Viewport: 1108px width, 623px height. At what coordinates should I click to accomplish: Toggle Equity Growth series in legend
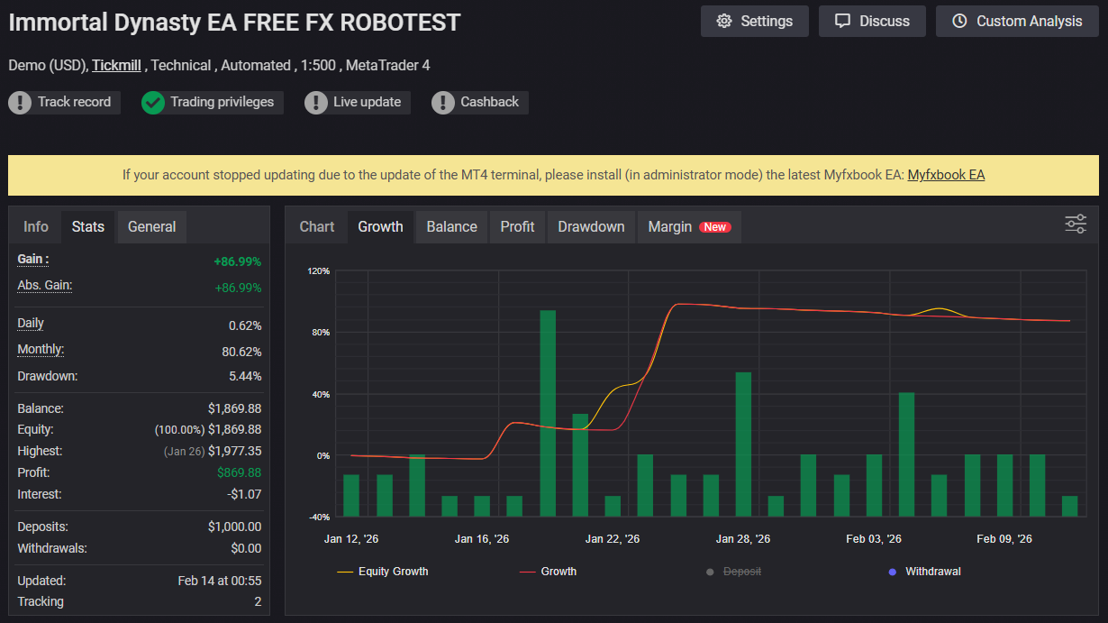click(x=383, y=572)
